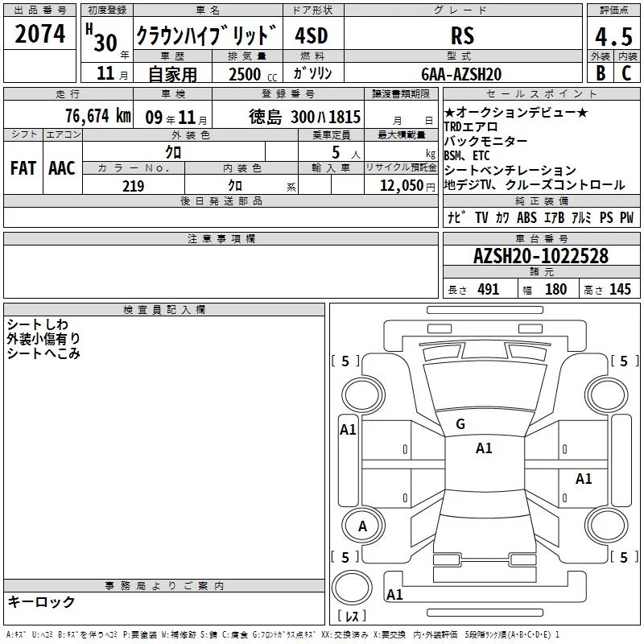Click the overall score 4.5
Screen dimensions: 644x644
click(613, 37)
